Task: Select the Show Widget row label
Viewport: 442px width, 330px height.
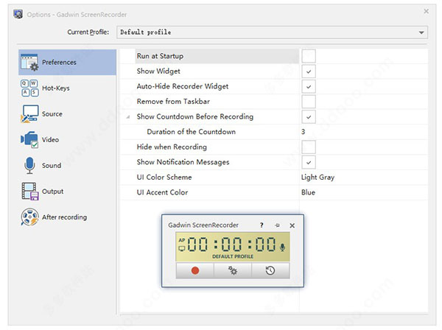Action: (158, 71)
